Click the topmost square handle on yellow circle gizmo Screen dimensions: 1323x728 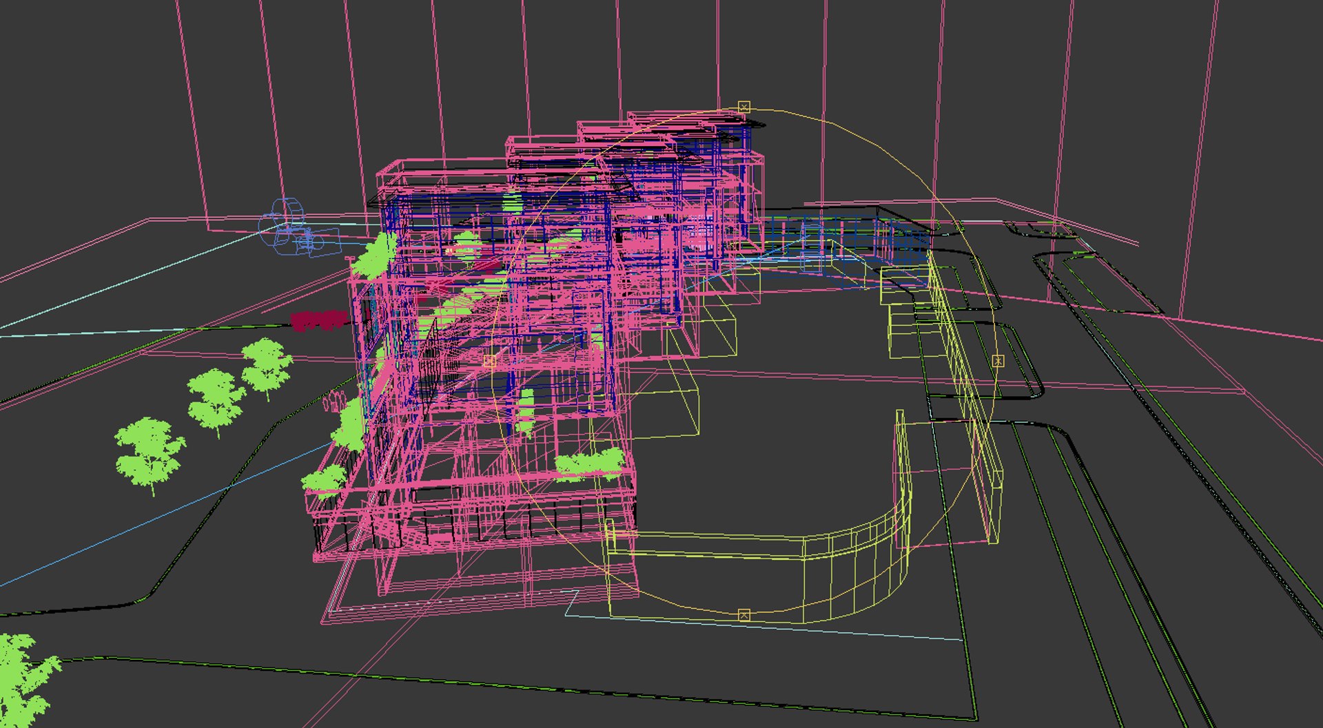point(743,107)
